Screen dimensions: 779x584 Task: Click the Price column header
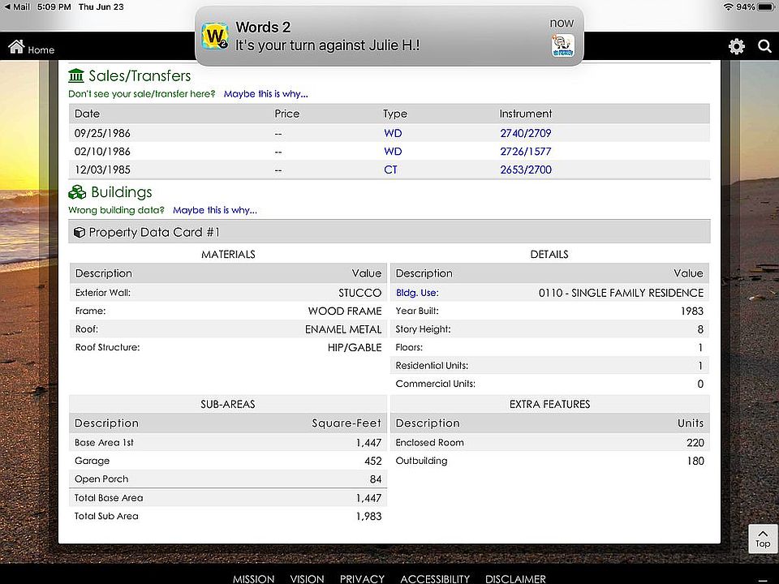pos(287,114)
